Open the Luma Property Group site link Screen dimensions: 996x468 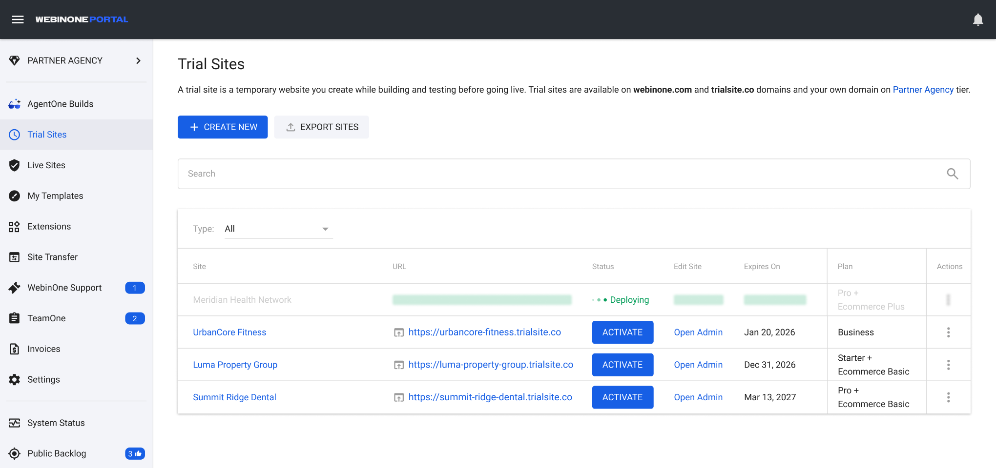[x=235, y=365]
